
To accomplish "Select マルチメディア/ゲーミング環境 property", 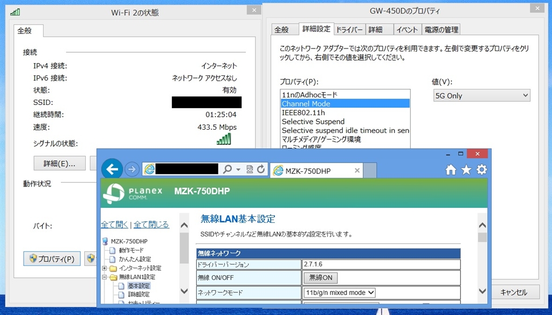I will point(345,139).
